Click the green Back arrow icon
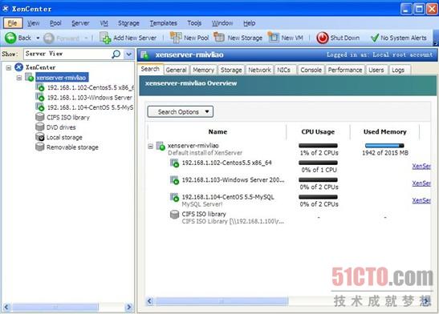This screenshot has width=439, height=314. (x=10, y=38)
